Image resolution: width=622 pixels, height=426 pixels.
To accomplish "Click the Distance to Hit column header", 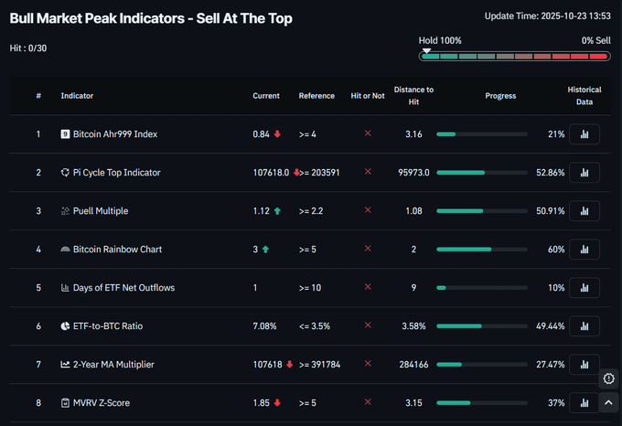I will [x=413, y=96].
